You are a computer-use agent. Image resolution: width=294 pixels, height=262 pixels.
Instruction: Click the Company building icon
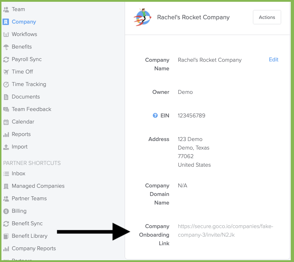(6, 22)
